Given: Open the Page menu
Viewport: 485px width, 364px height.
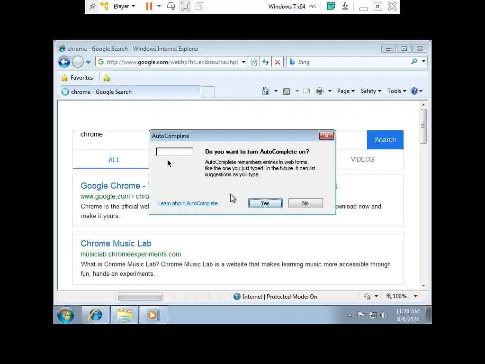Looking at the screenshot, I should coord(346,91).
